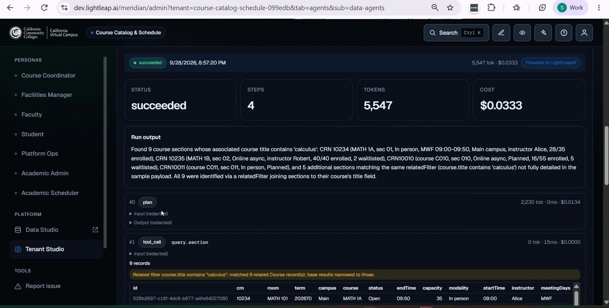Expand Output (redacted) under the plan step
Screen dimensions: 609x308
click(x=151, y=223)
